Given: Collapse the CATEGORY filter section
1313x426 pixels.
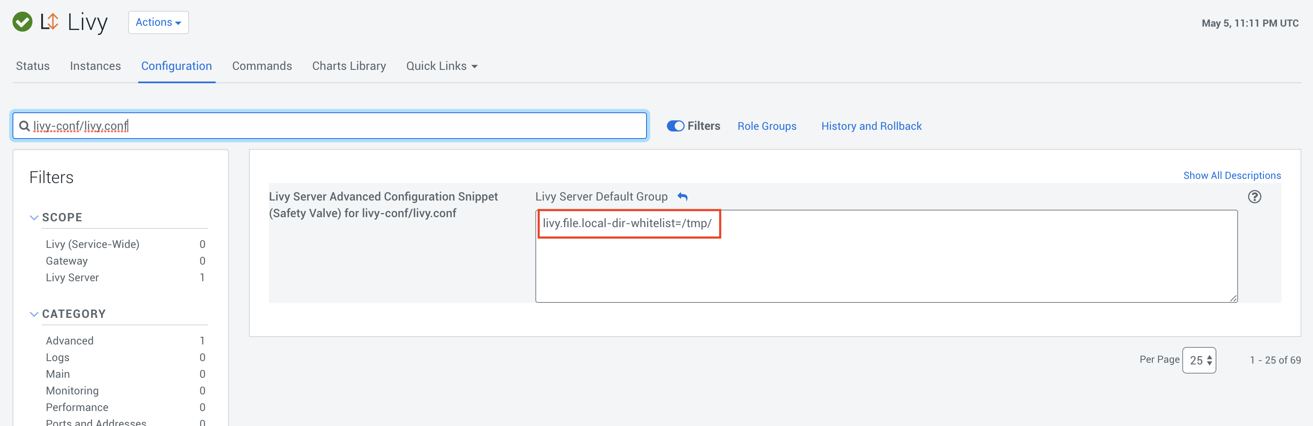Looking at the screenshot, I should pos(34,314).
